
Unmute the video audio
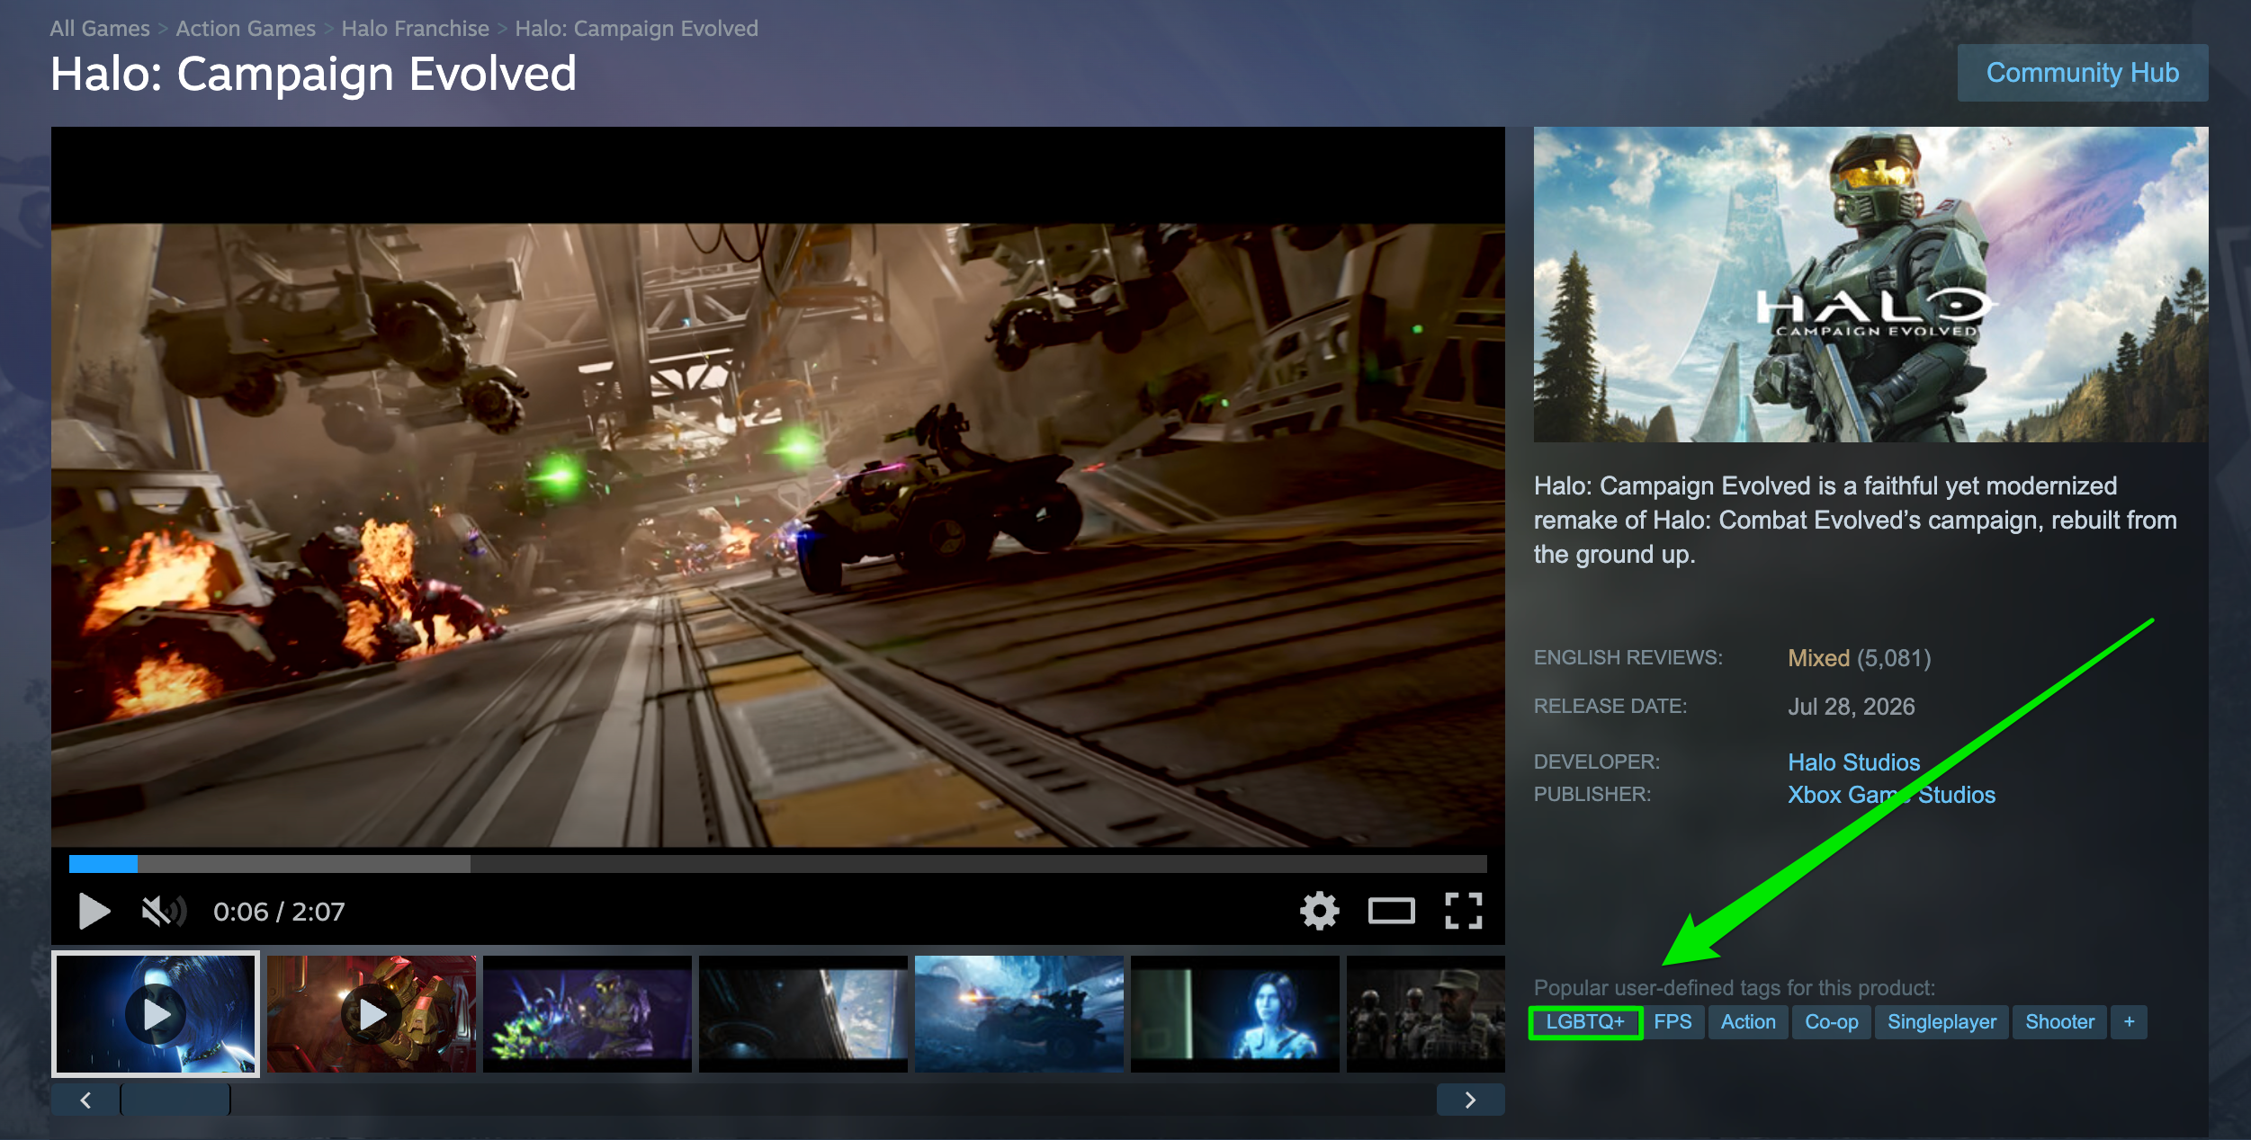[x=163, y=911]
